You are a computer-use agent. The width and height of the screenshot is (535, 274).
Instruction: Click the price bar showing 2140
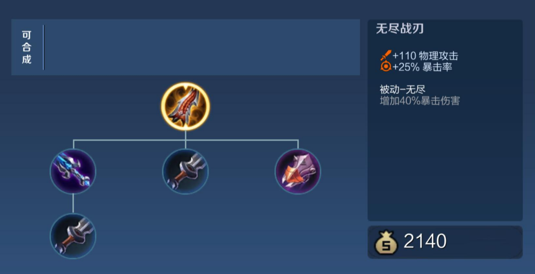(445, 242)
